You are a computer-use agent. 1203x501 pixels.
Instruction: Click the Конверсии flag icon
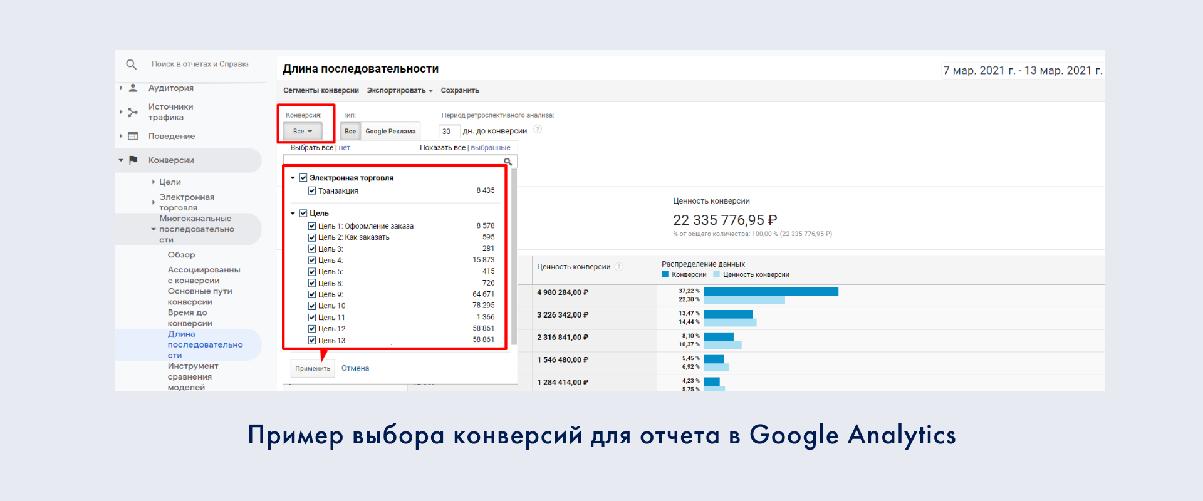(x=133, y=160)
